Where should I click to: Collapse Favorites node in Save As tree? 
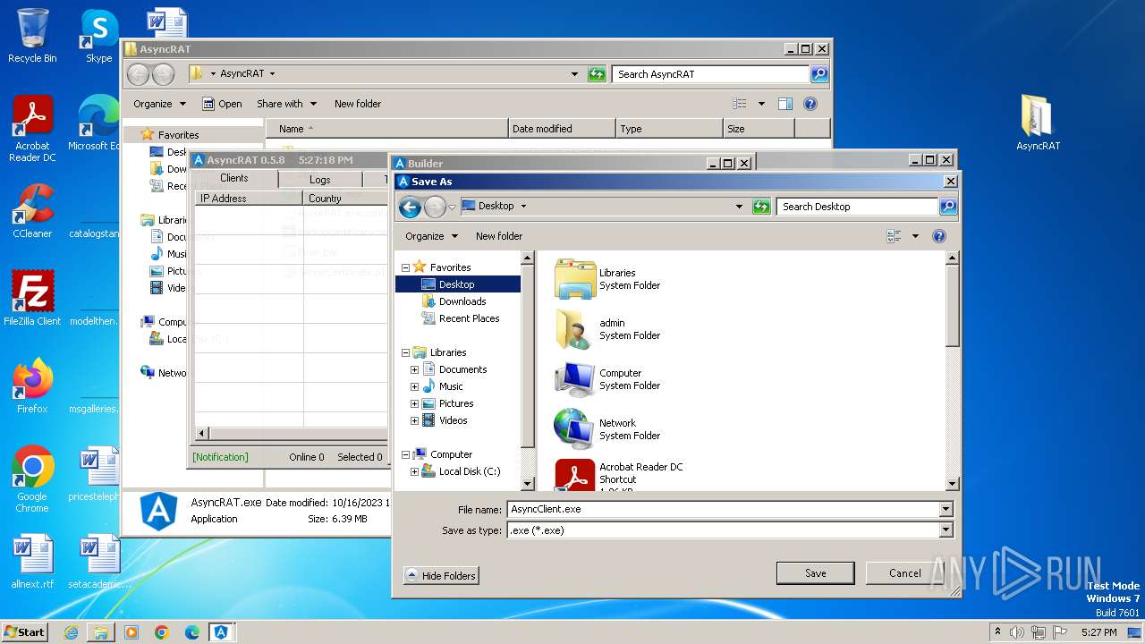(405, 267)
